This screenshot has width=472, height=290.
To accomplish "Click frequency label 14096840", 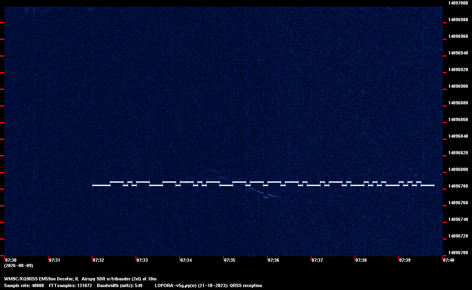I will coord(458,136).
